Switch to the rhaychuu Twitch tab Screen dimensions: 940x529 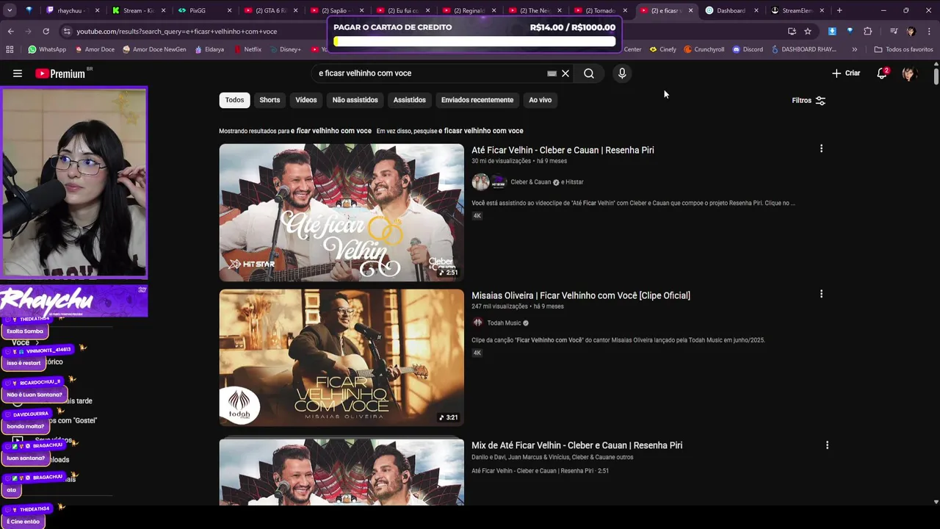pyautogui.click(x=71, y=10)
